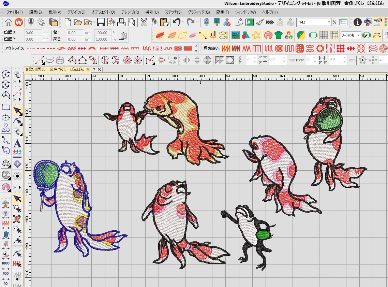Click the 位置 X input field
The width and height of the screenshot is (388, 287).
33,33
